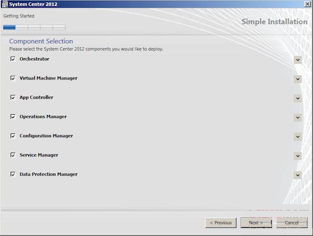313x236 pixels.
Task: Expand the Orchestrator details chevron
Action: pyautogui.click(x=298, y=60)
